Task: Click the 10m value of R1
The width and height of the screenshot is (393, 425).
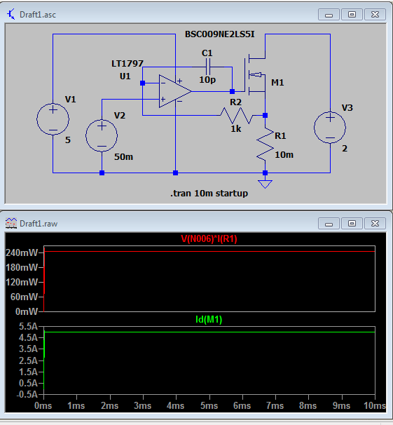Action: 284,155
